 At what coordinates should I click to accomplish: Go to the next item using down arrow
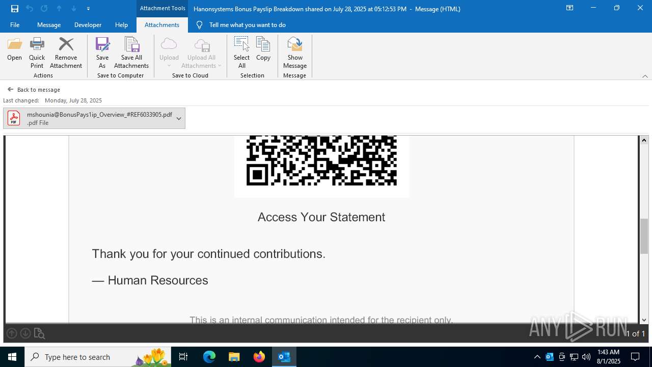coord(74,9)
